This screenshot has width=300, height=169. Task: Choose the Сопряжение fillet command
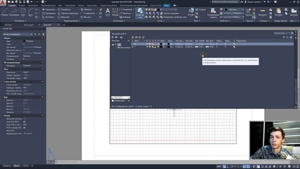pos(88,13)
